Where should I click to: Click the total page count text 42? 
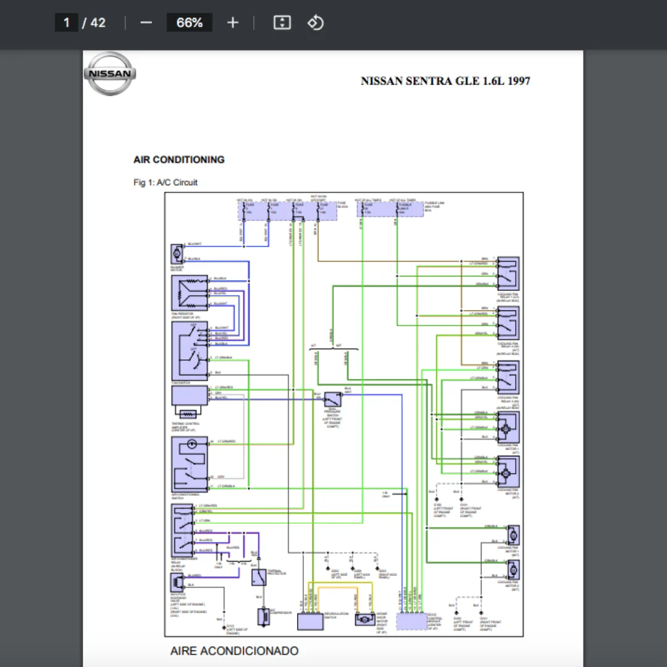pos(98,23)
